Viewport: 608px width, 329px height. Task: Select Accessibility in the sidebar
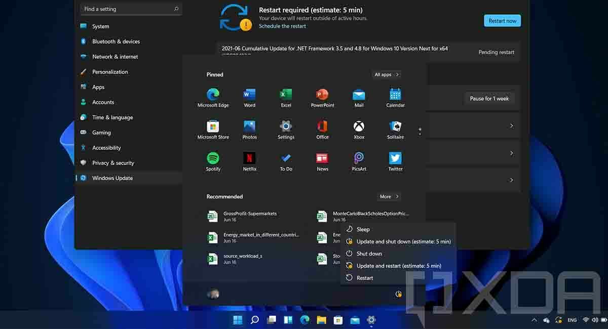coord(129,148)
